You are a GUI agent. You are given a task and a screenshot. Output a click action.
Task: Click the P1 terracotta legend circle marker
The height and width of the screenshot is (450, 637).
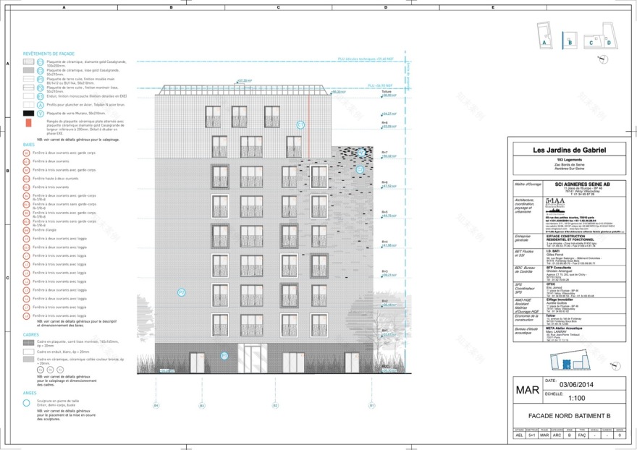point(41,79)
